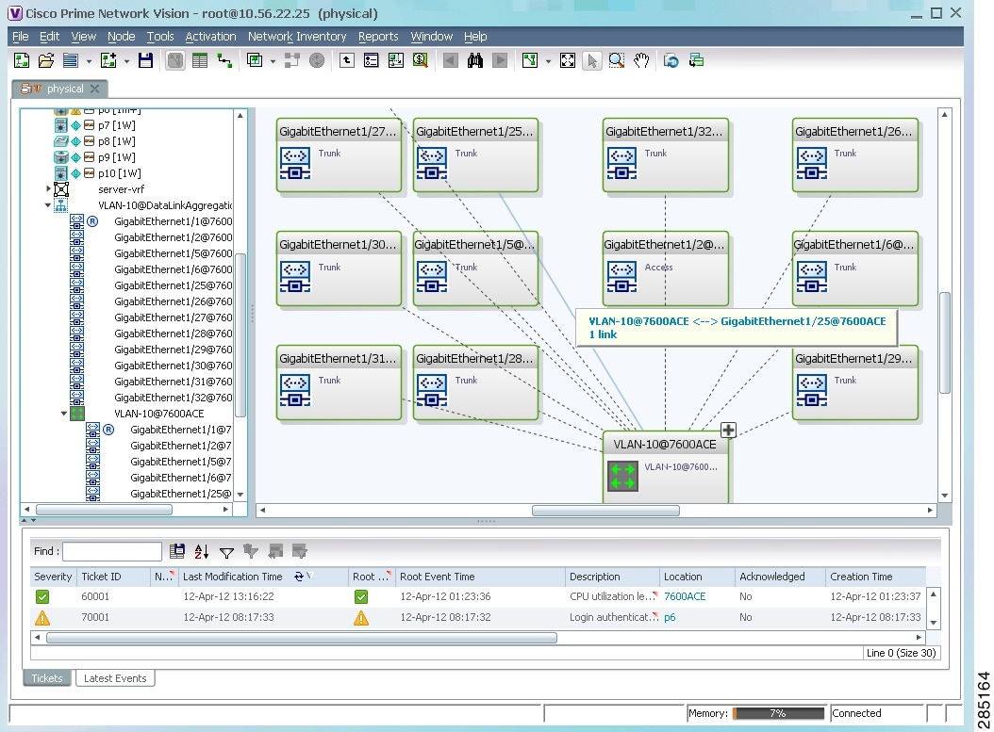
Task: Click the Save Map floppy disk icon
Action: coord(146,61)
